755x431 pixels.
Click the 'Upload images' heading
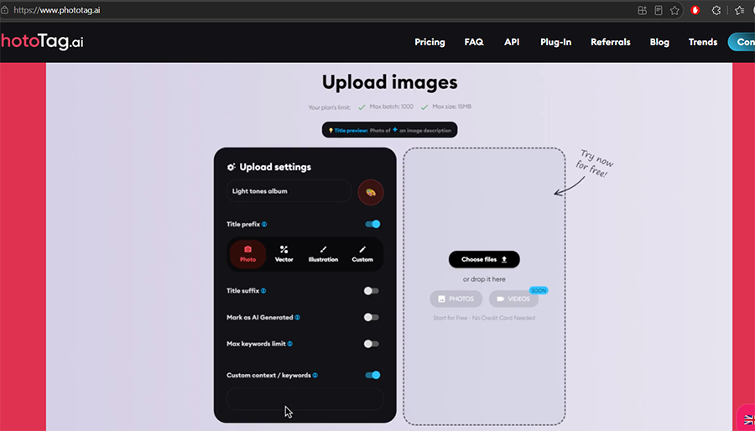coord(389,82)
